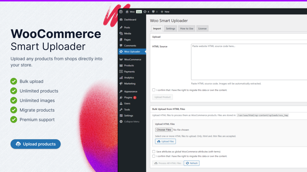Click the uploads path /var/www/html/wp-content/uploads/wsu_tmp
Image resolution: width=307 pixels, height=172 pixels.
point(263,115)
